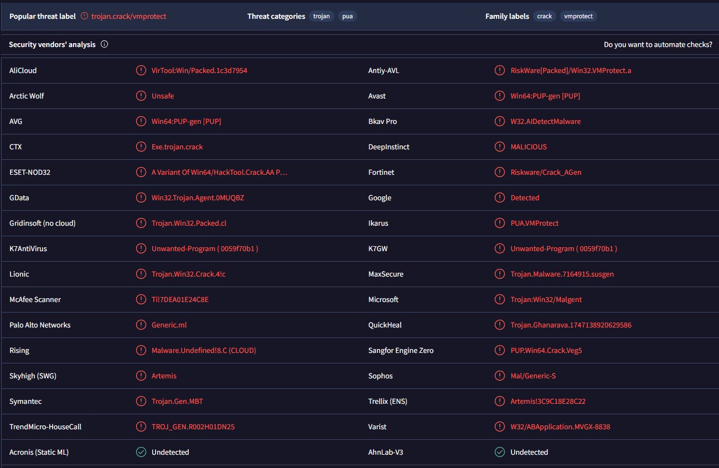Click Skyhigh (SWG) vendor name

click(33, 376)
